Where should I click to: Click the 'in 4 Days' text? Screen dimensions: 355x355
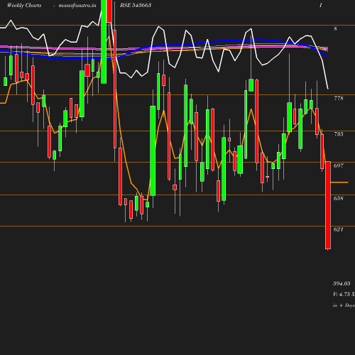(344, 305)
